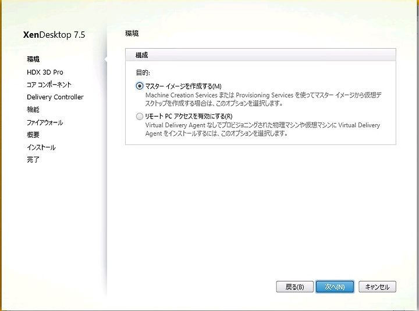This screenshot has width=419, height=311.
Task: Select the リモート PC アクセスを有効にする(R) option
Action: coord(140,116)
